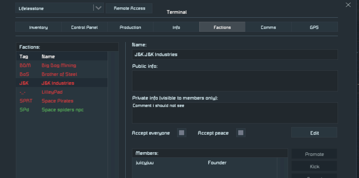Enable the Accept peace checkbox
Image resolution: width=359 pixels, height=178 pixels.
[x=241, y=133]
